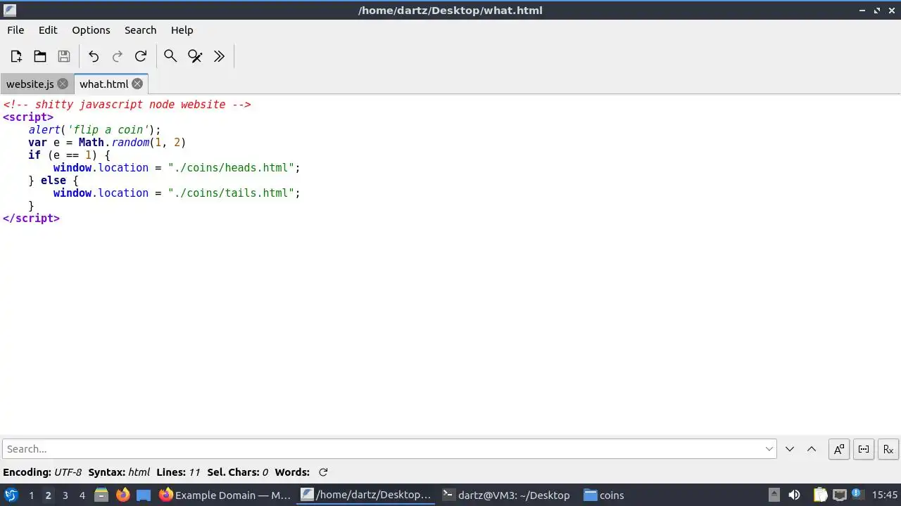Screen dimensions: 901x506
Task: Switch to workspace 1
Action: pyautogui.click(x=31, y=495)
